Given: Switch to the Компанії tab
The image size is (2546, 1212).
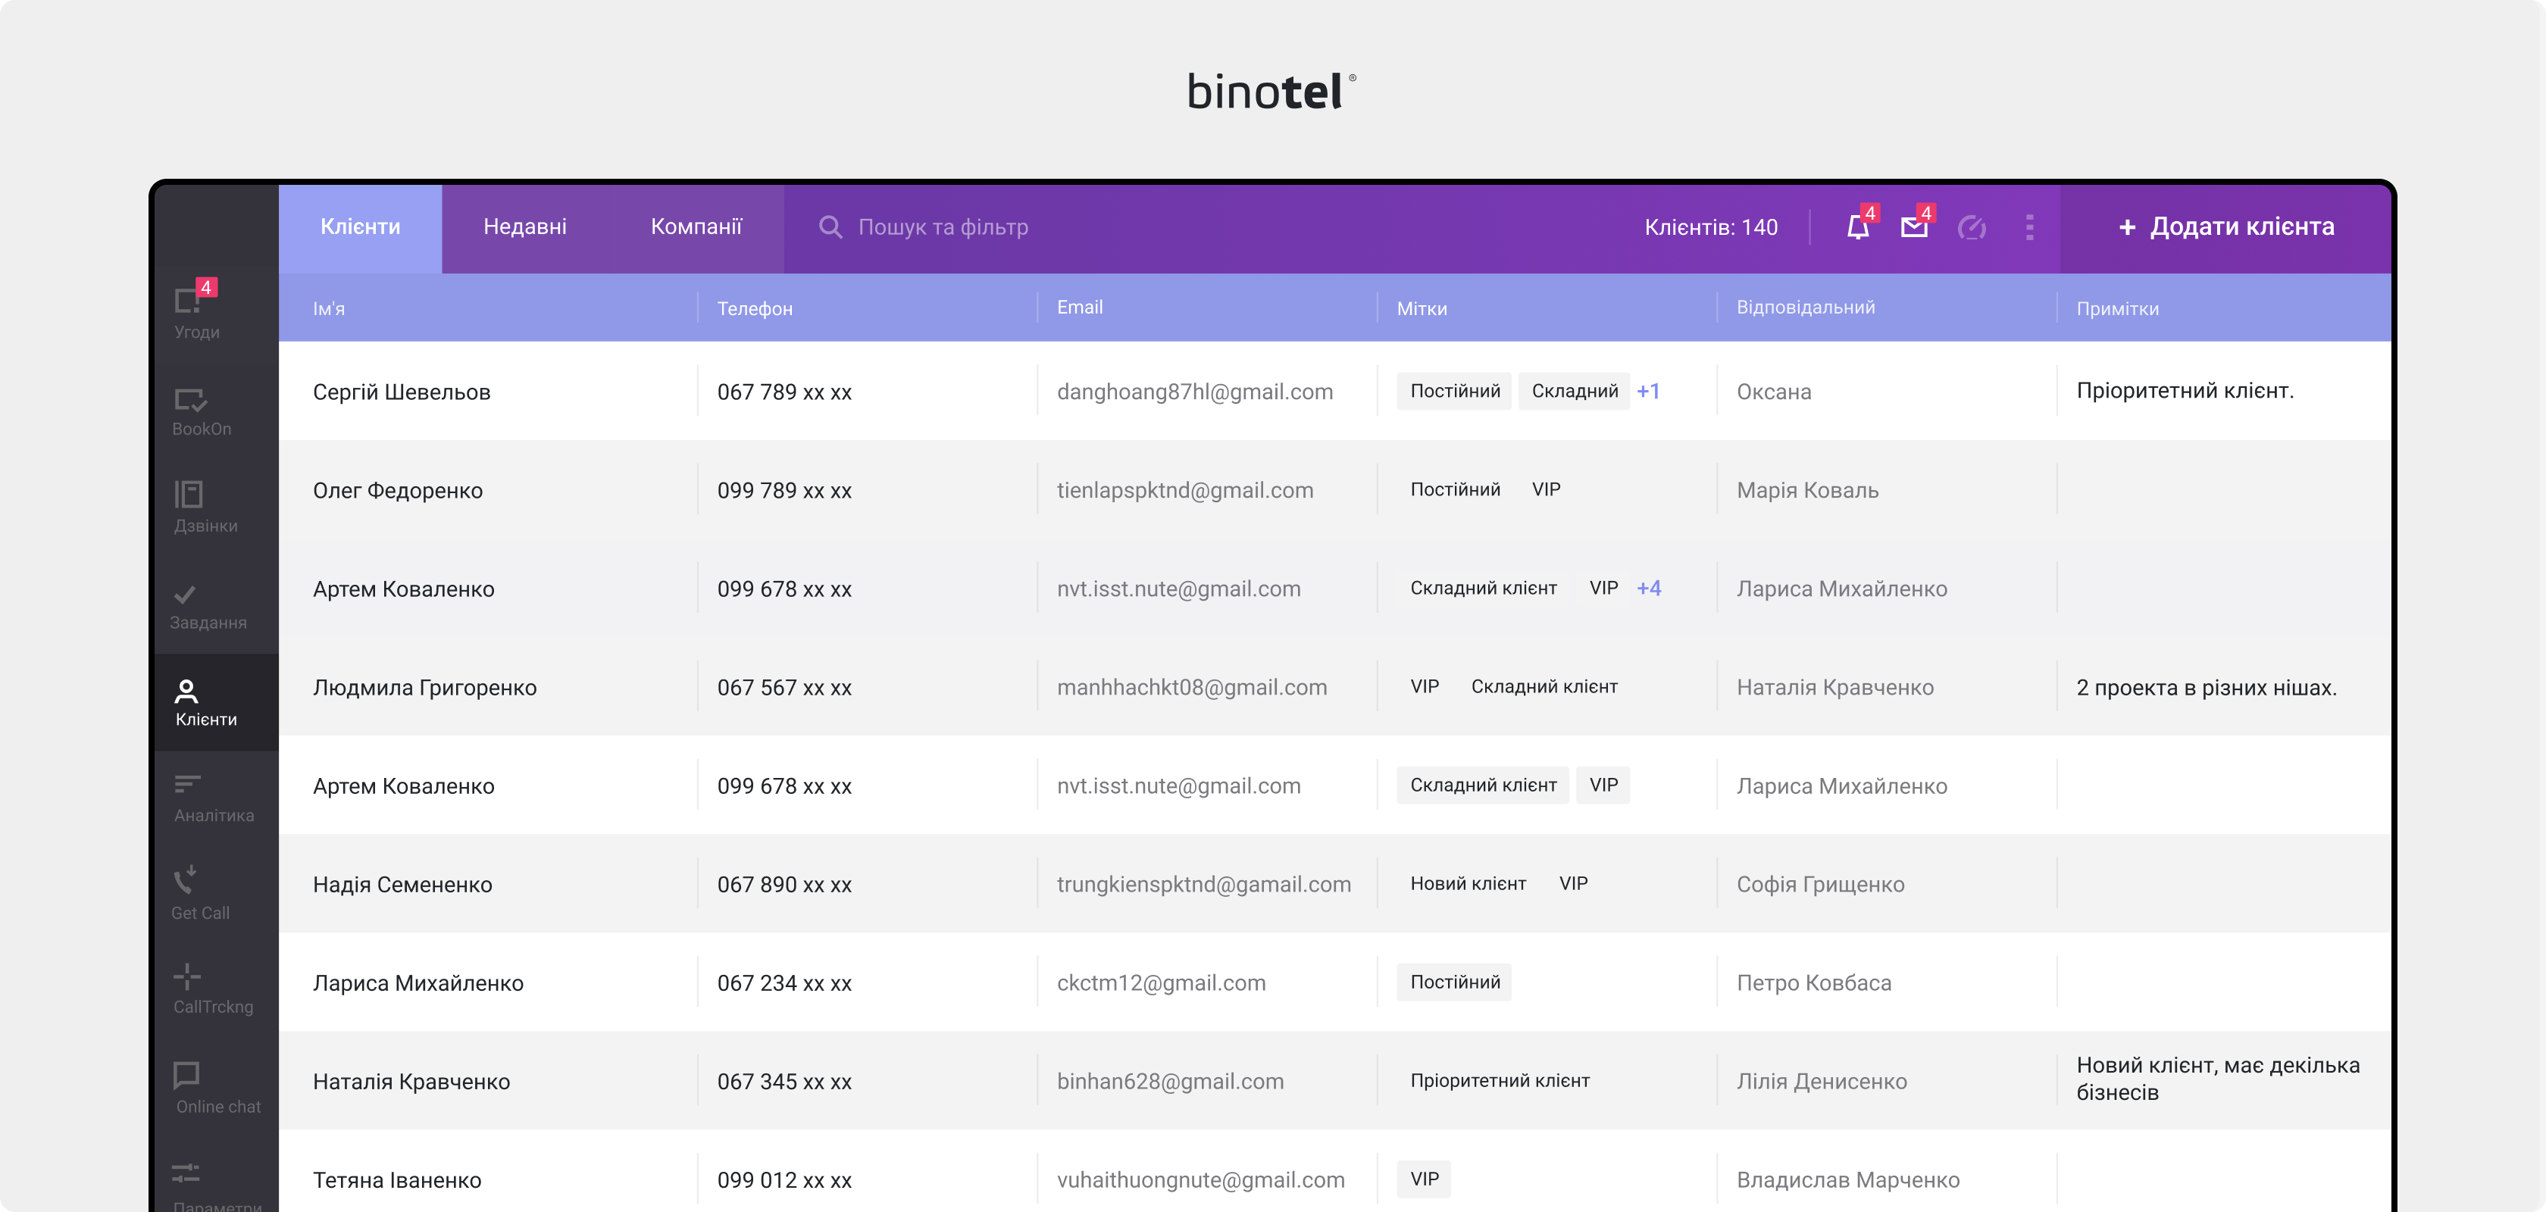Looking at the screenshot, I should click(696, 227).
